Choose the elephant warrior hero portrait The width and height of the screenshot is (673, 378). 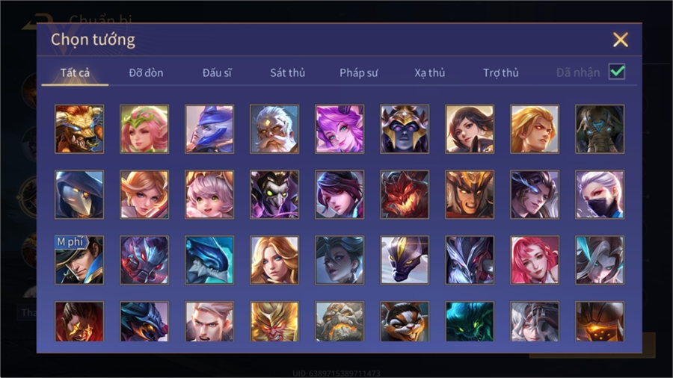600,129
